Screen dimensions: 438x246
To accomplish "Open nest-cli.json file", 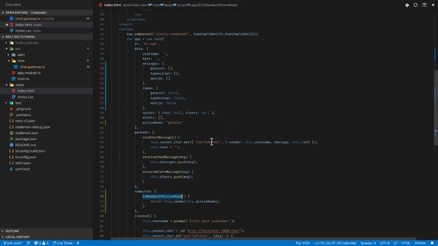I will pos(25,121).
